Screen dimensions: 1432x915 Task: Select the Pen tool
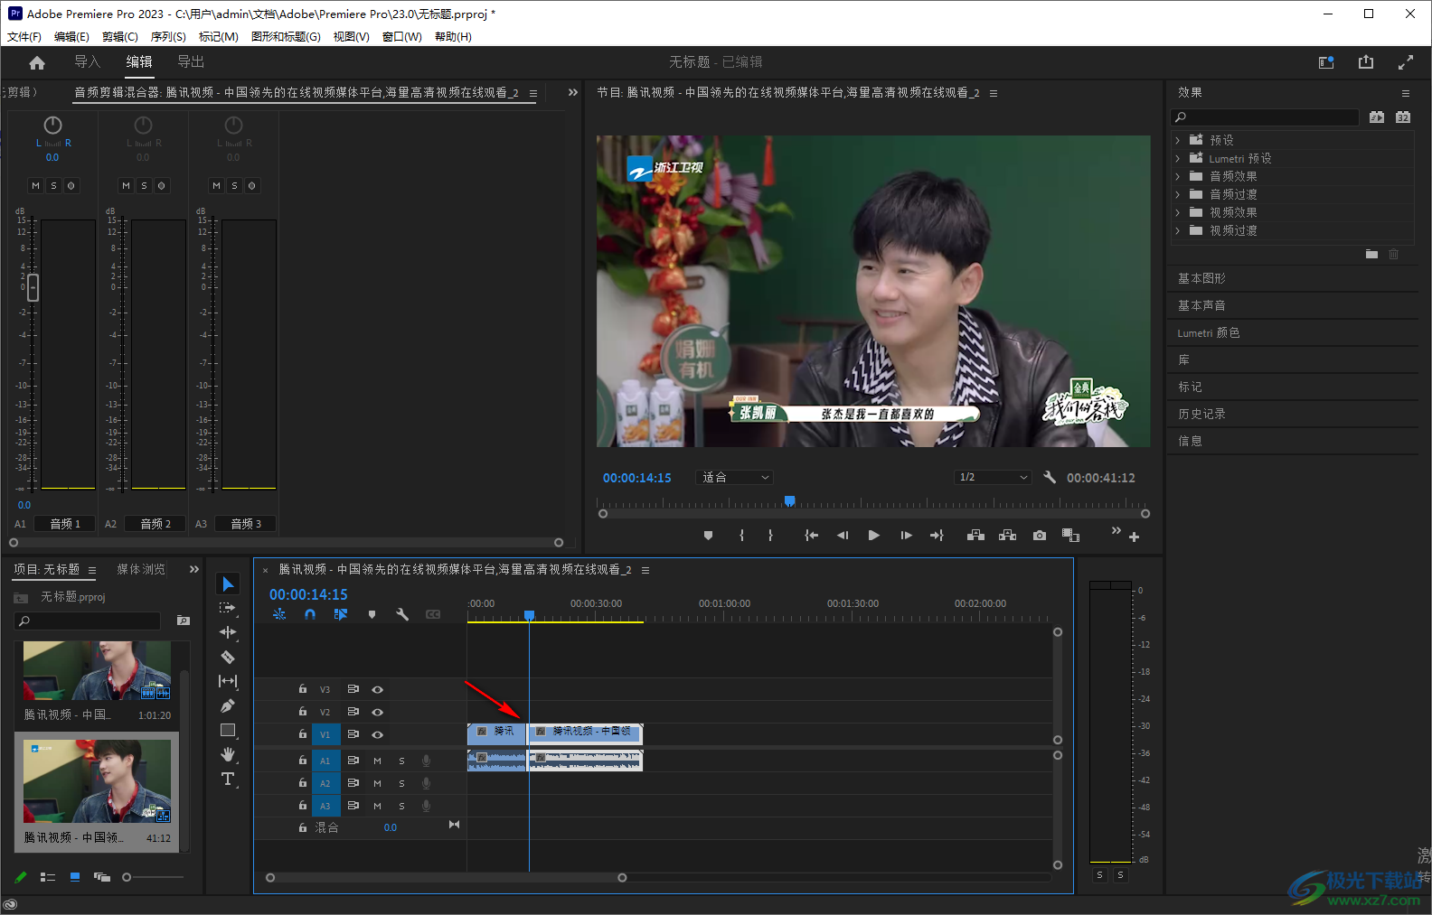(x=228, y=705)
